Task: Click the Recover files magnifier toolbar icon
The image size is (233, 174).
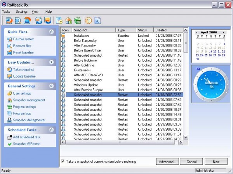Action: pos(19,21)
